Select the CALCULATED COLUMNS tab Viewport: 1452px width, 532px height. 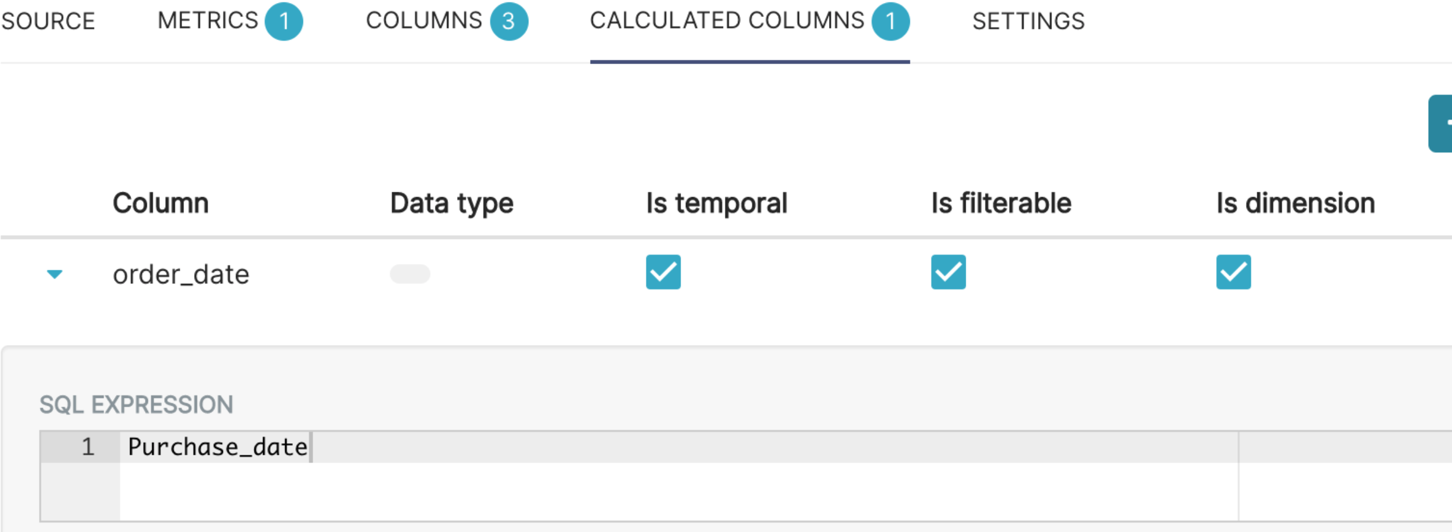[727, 22]
